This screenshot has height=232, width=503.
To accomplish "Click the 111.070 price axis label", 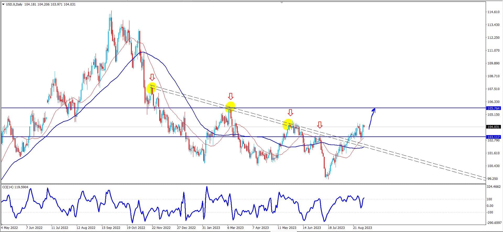I will (493, 51).
